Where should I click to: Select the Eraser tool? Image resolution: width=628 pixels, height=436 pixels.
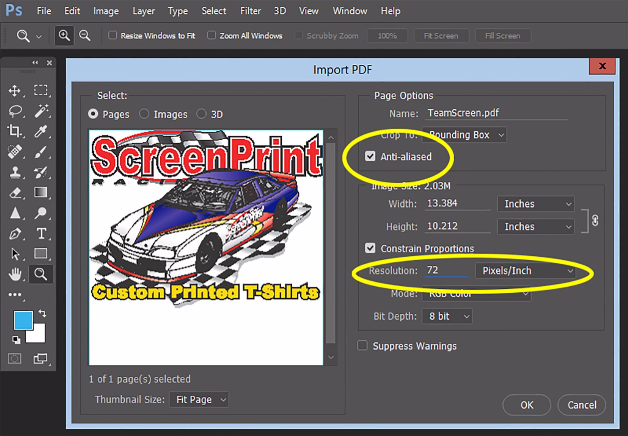pos(15,193)
